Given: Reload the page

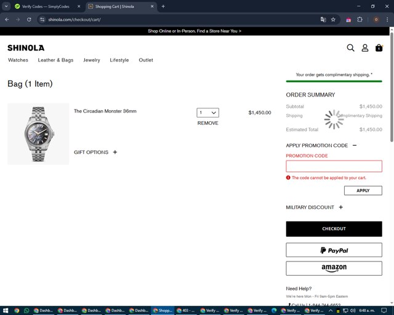Looking at the screenshot, I should [29, 20].
